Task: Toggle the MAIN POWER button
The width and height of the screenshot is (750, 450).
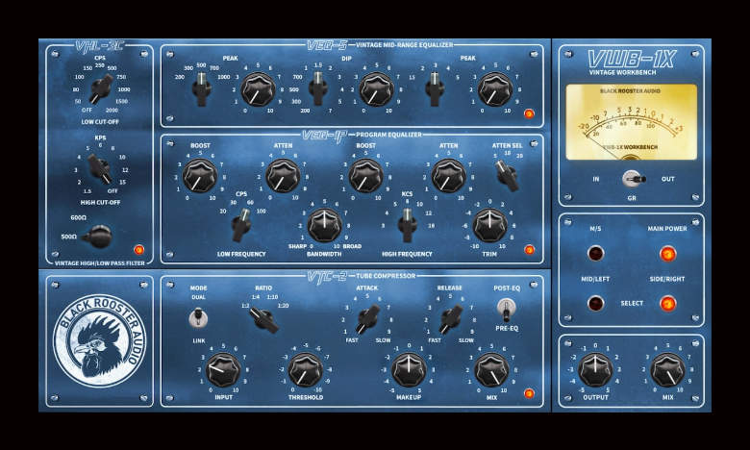Action: coord(667,254)
